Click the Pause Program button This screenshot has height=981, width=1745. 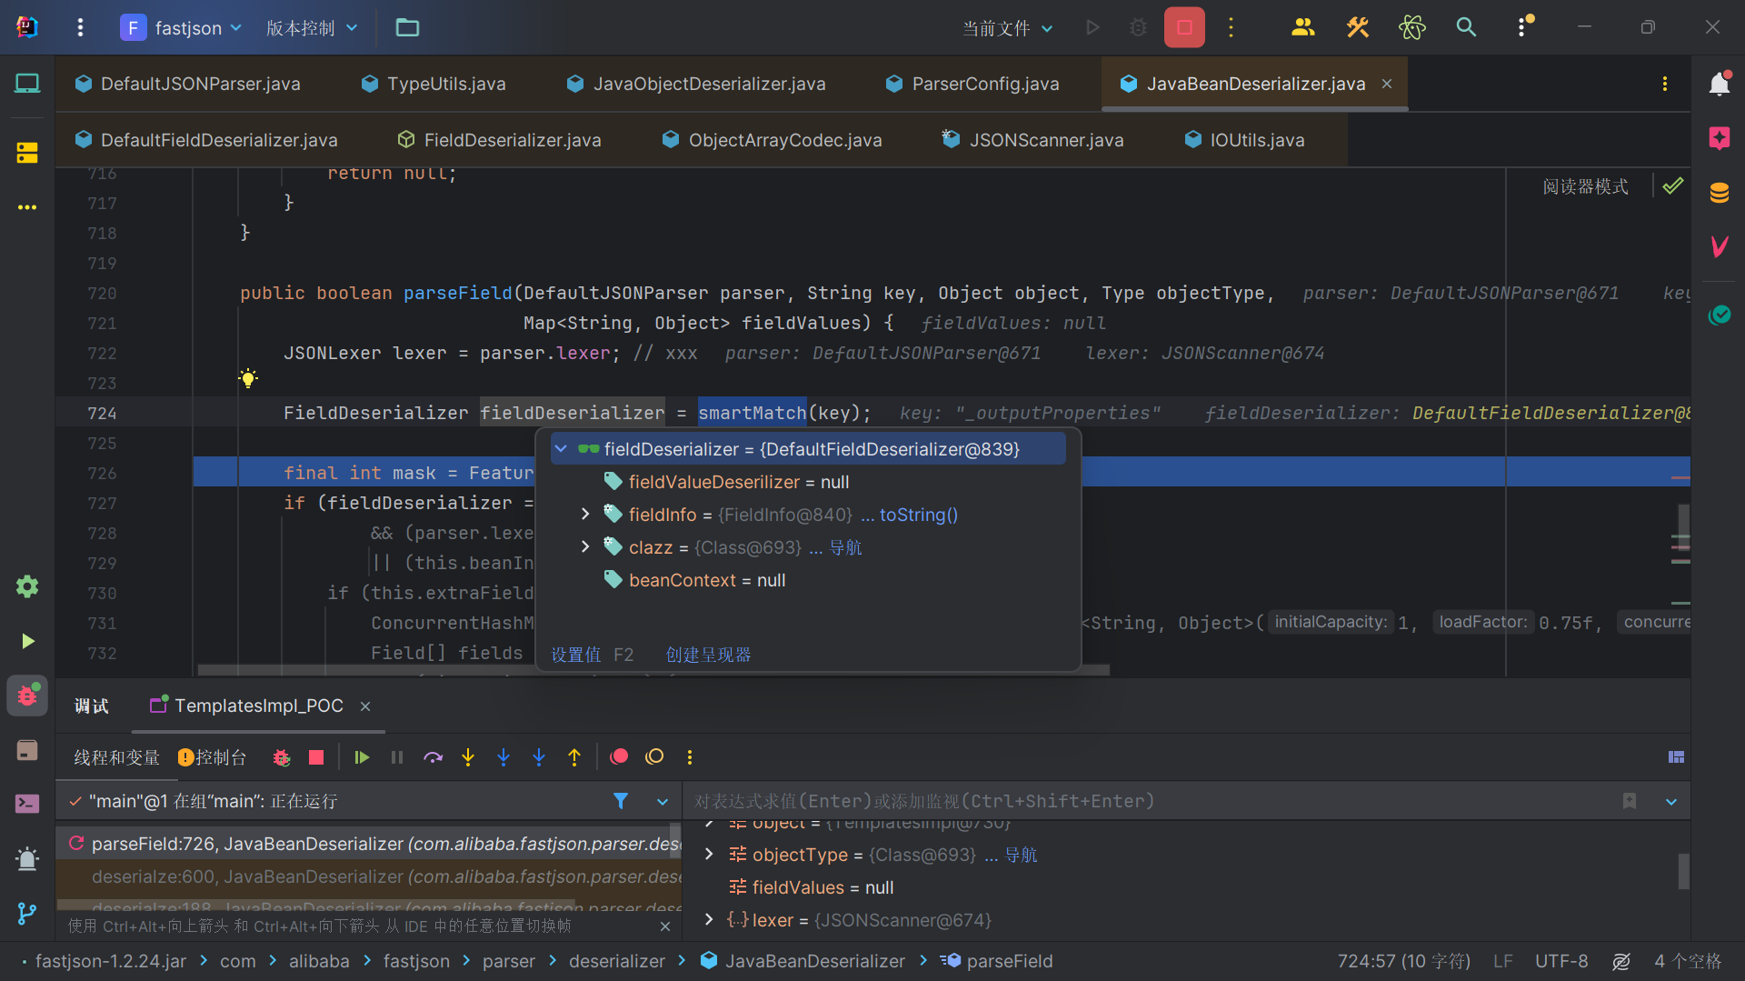point(397,757)
